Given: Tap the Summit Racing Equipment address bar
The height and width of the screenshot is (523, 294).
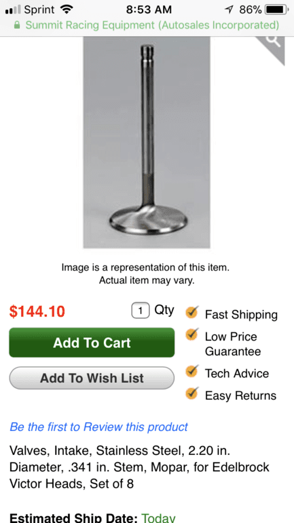Looking at the screenshot, I should (147, 25).
